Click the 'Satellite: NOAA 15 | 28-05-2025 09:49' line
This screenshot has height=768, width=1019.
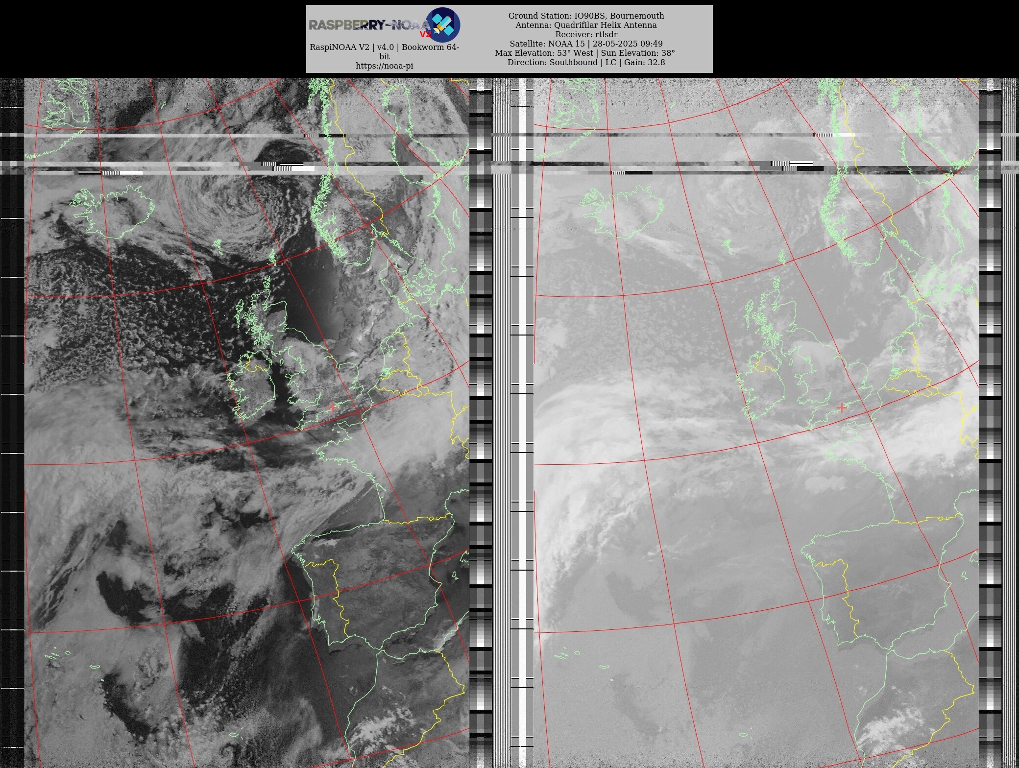586,44
